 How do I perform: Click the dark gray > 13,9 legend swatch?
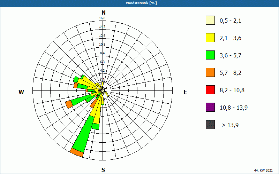[210, 125]
